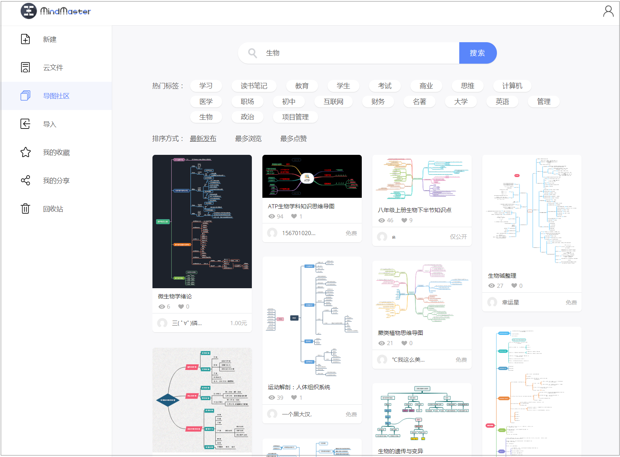
Task: Click the MindMaster logo
Action: pyautogui.click(x=56, y=11)
